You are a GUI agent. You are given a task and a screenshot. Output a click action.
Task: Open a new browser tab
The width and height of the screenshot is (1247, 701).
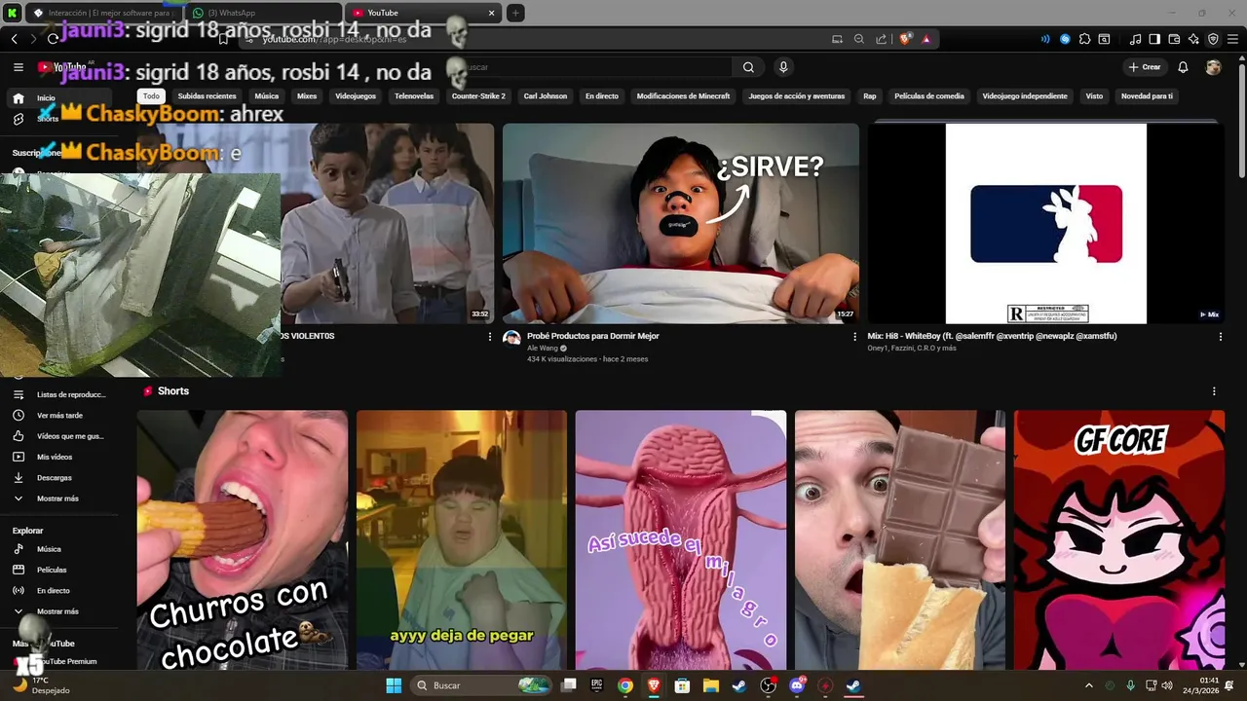pyautogui.click(x=515, y=13)
